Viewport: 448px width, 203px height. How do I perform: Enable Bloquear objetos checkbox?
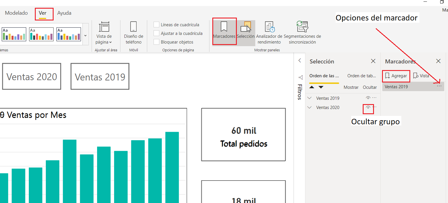[x=156, y=42]
